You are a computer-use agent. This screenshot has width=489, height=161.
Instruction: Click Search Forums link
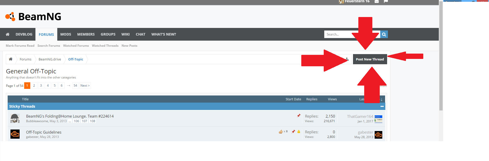tap(49, 46)
